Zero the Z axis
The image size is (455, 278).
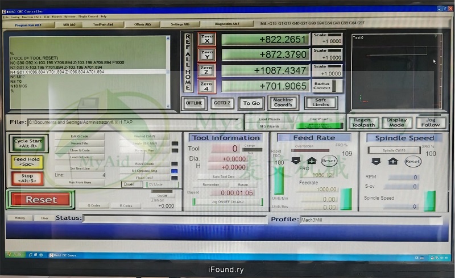coord(206,70)
